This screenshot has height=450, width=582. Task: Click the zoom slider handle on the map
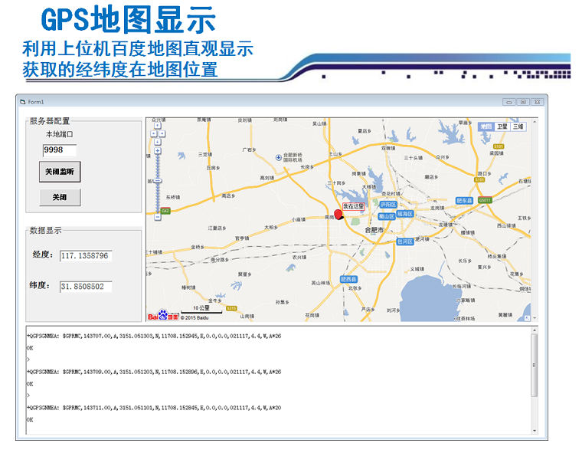(158, 181)
